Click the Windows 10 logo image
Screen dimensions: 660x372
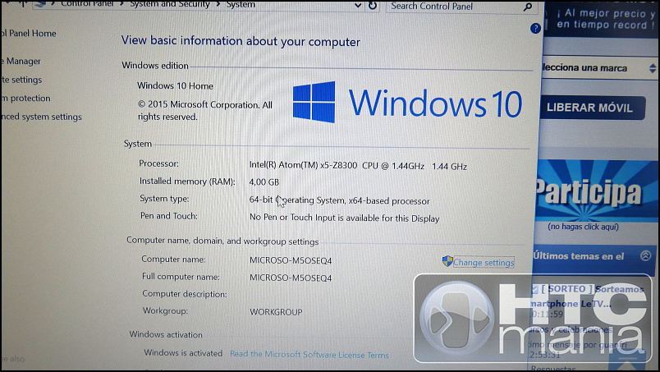coord(407,103)
